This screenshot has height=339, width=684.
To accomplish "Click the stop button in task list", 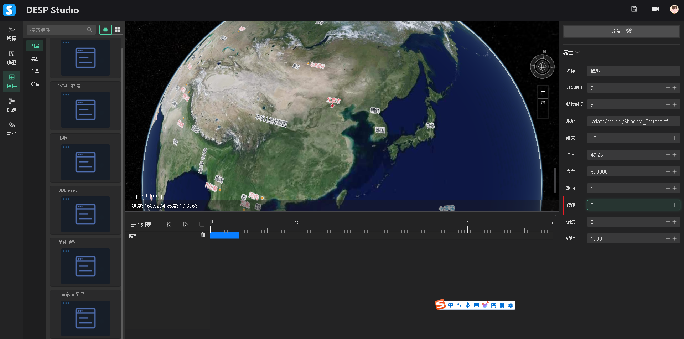I will tap(202, 224).
